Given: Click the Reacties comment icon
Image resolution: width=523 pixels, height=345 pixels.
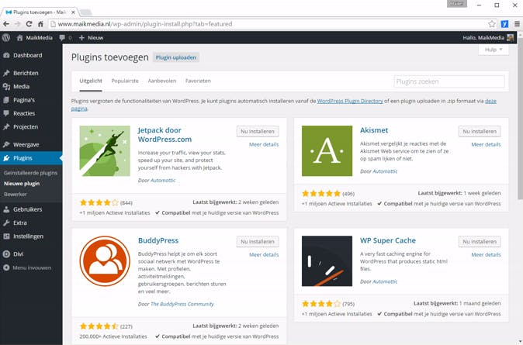Looking at the screenshot, I should tap(6, 113).
